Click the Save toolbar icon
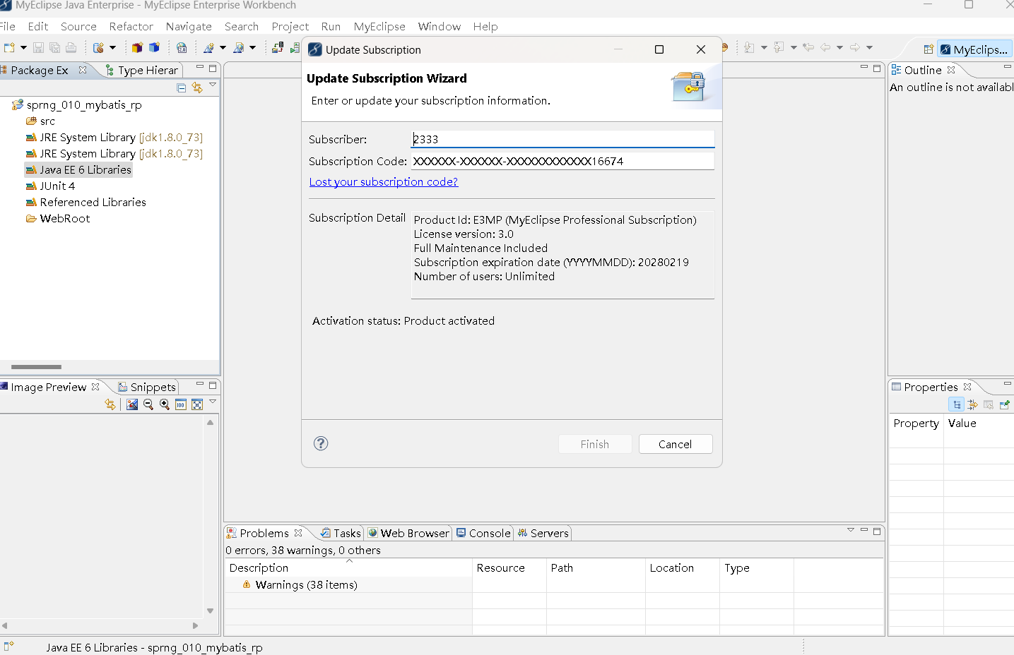The height and width of the screenshot is (655, 1014). pos(38,47)
